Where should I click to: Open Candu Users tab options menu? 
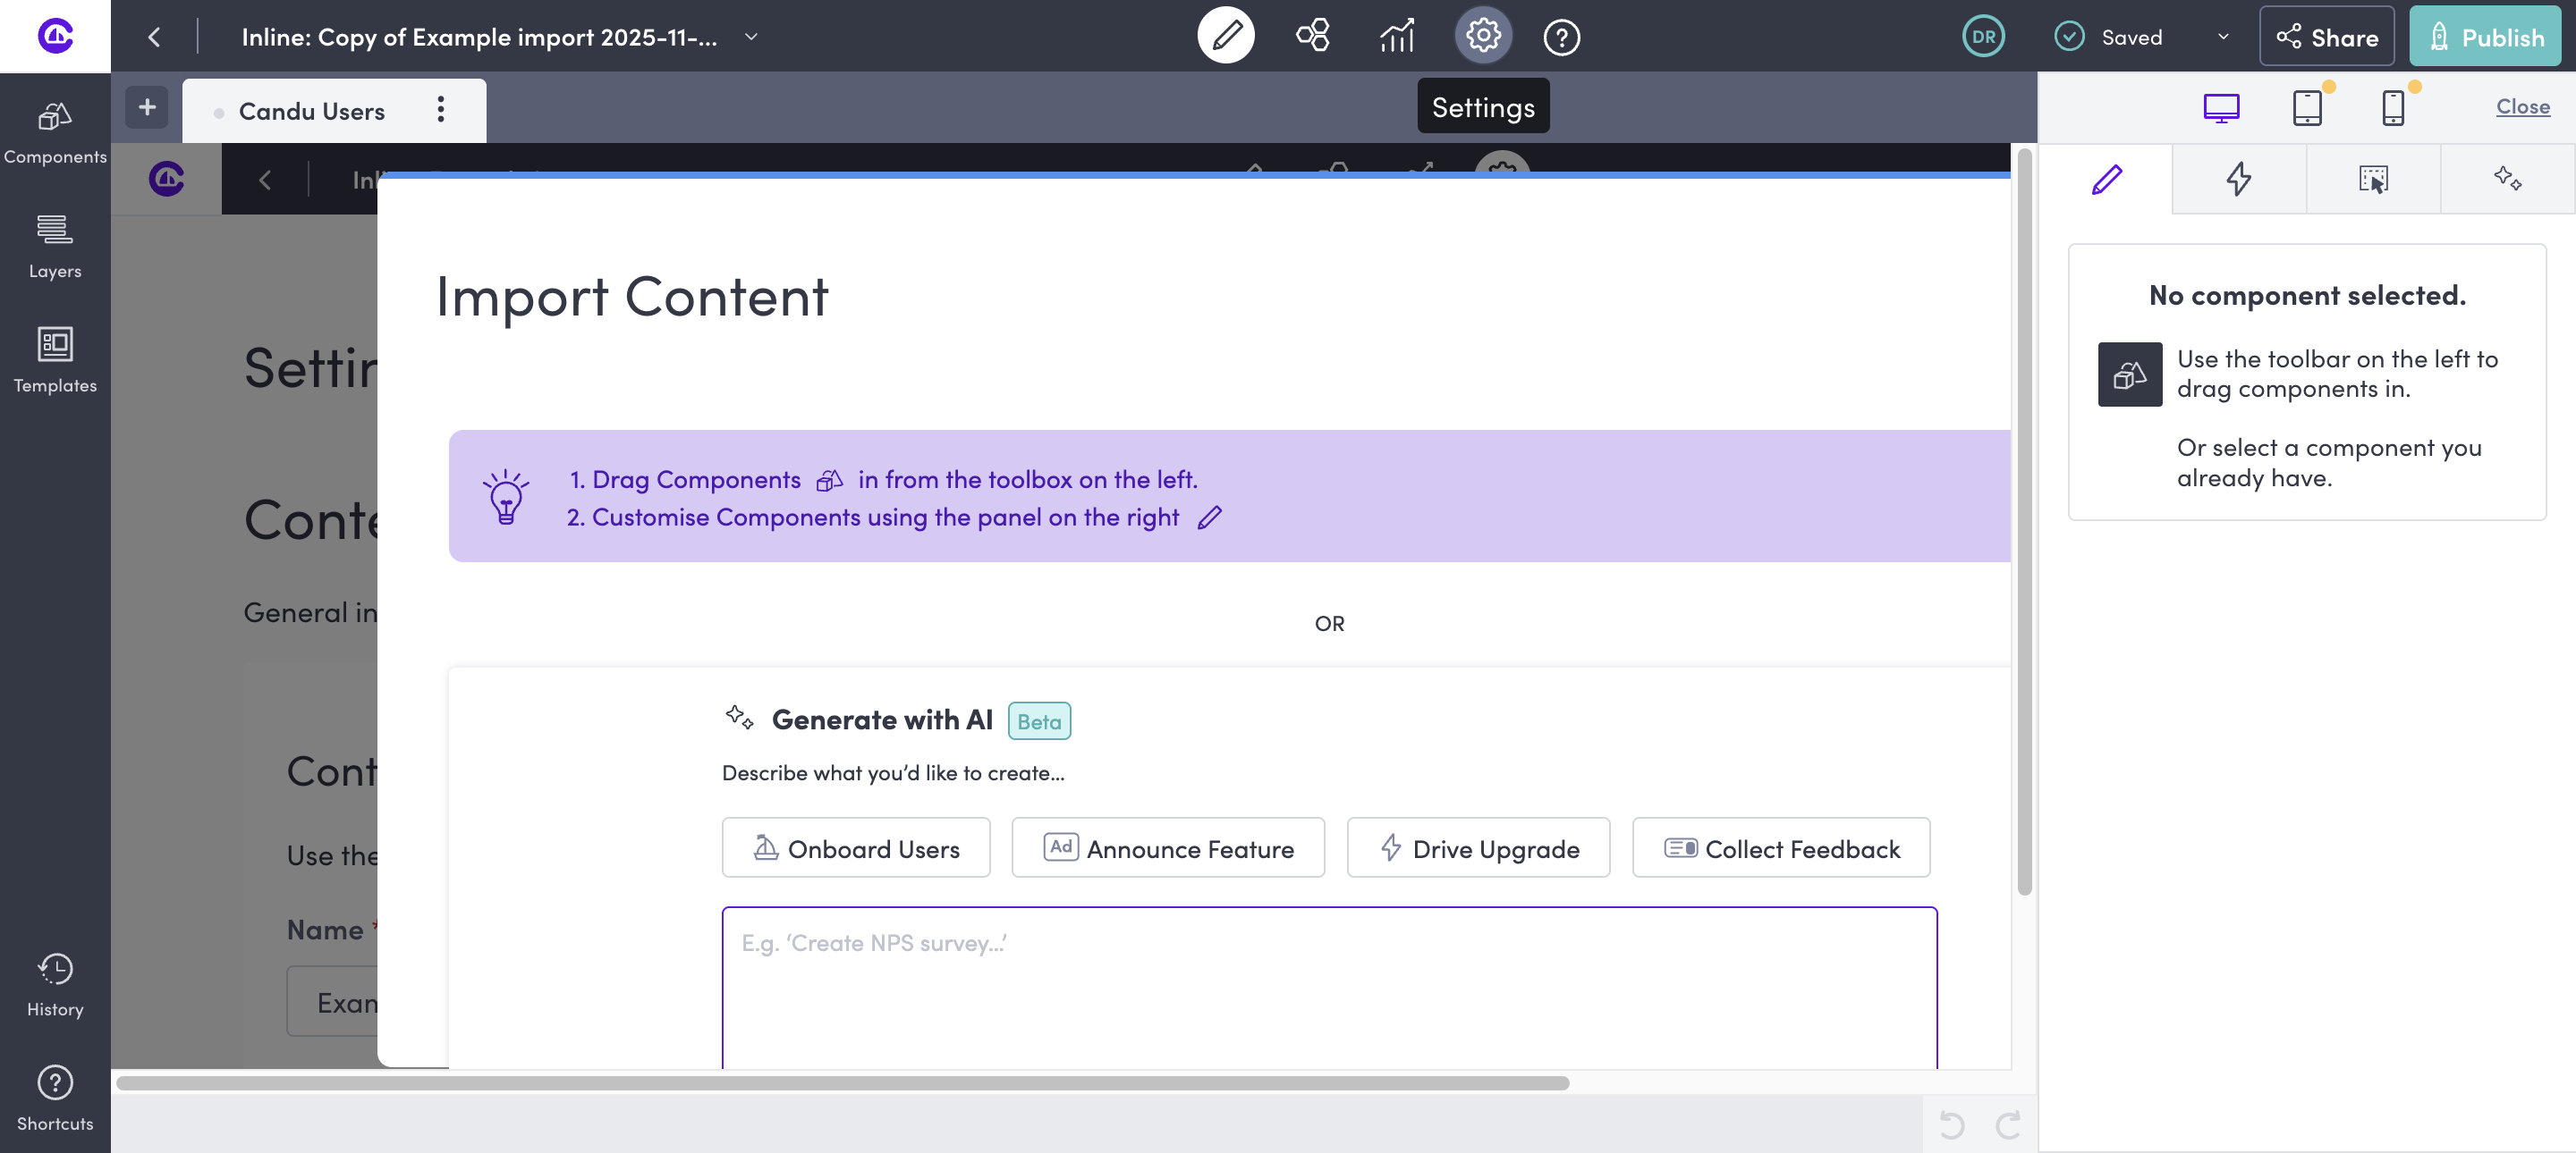[x=441, y=110]
